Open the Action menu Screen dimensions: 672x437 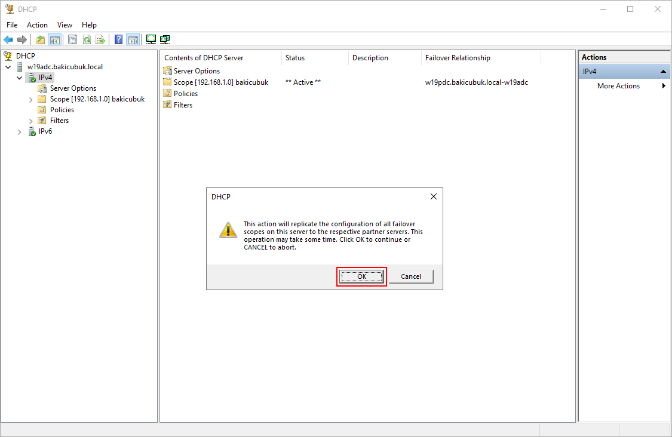click(37, 25)
